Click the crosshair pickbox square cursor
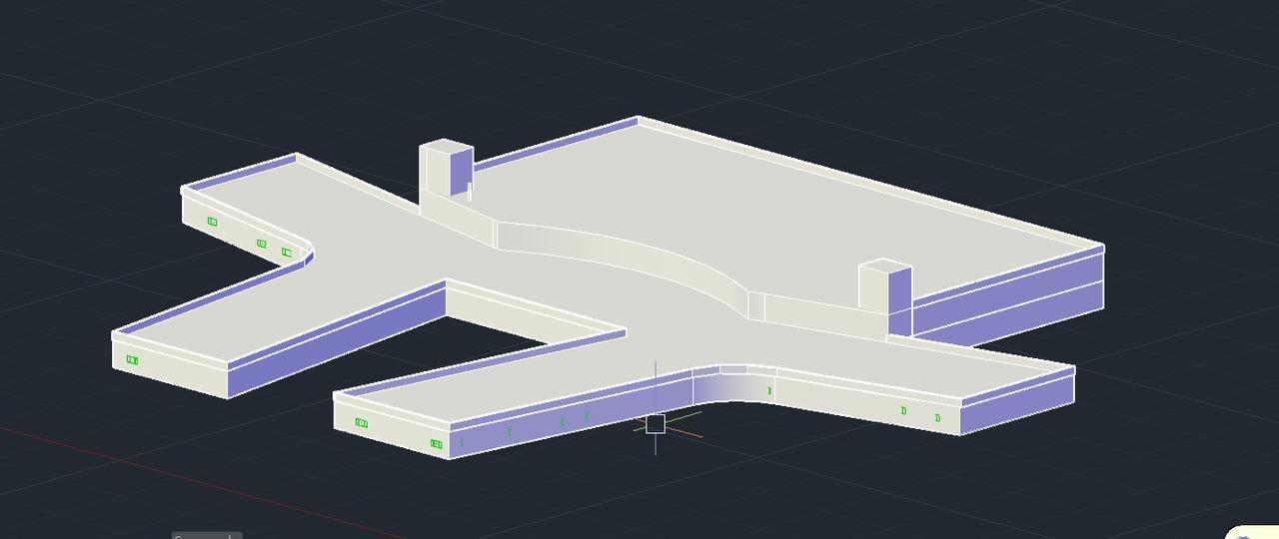1279x539 pixels. (655, 424)
